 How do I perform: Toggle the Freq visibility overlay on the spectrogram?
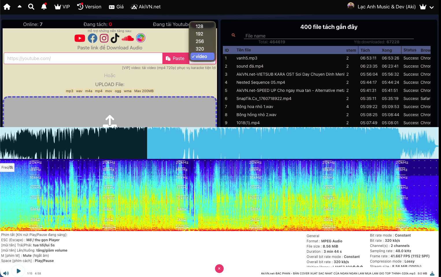coord(7,167)
